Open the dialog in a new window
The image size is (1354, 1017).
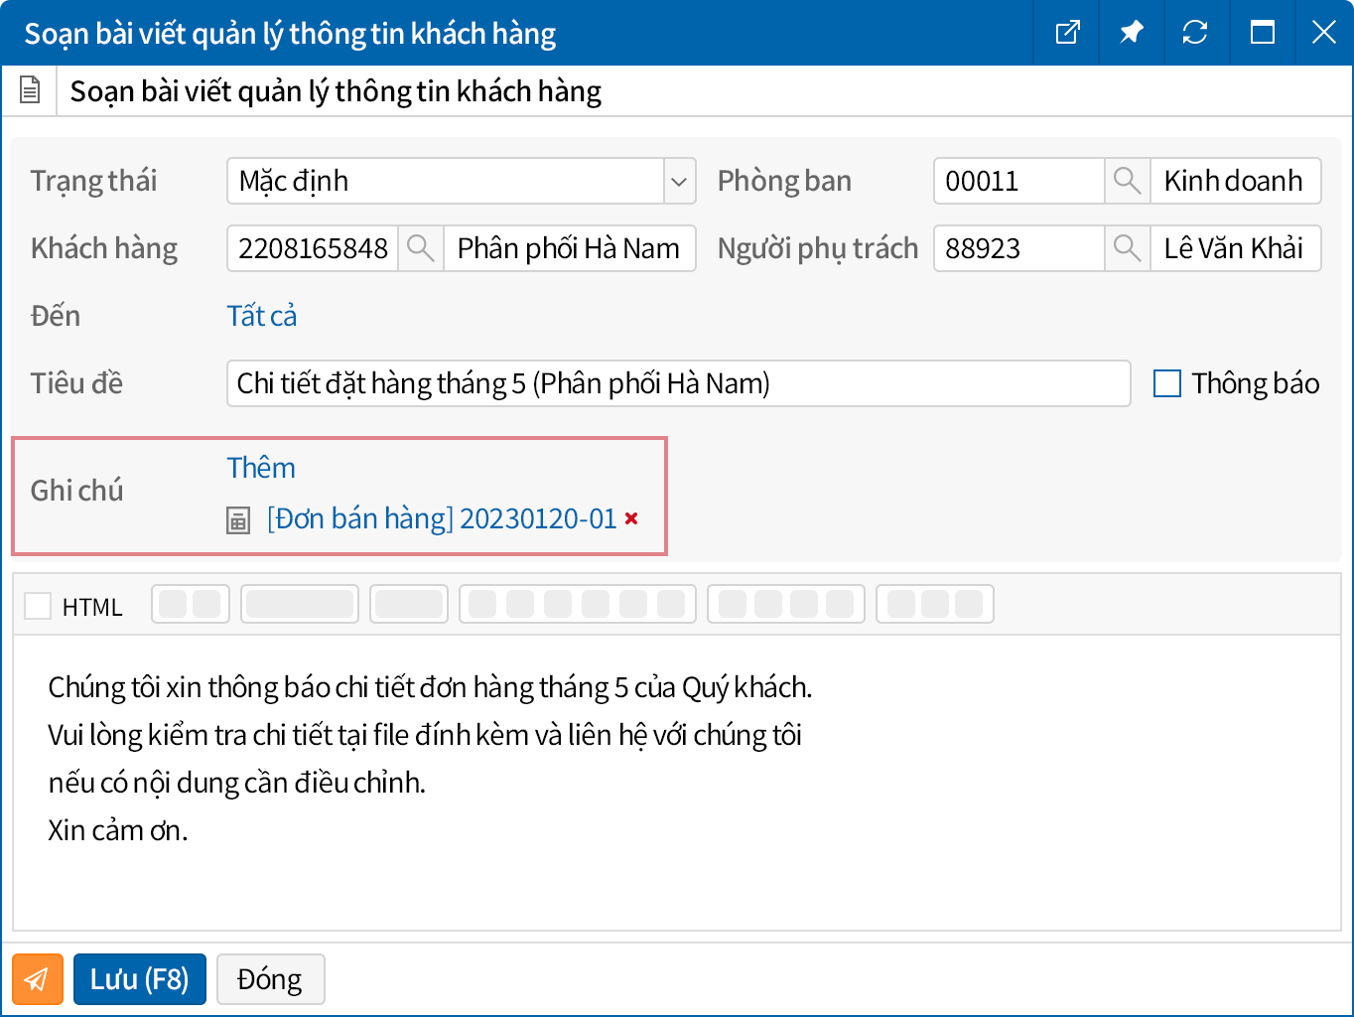(x=1067, y=33)
